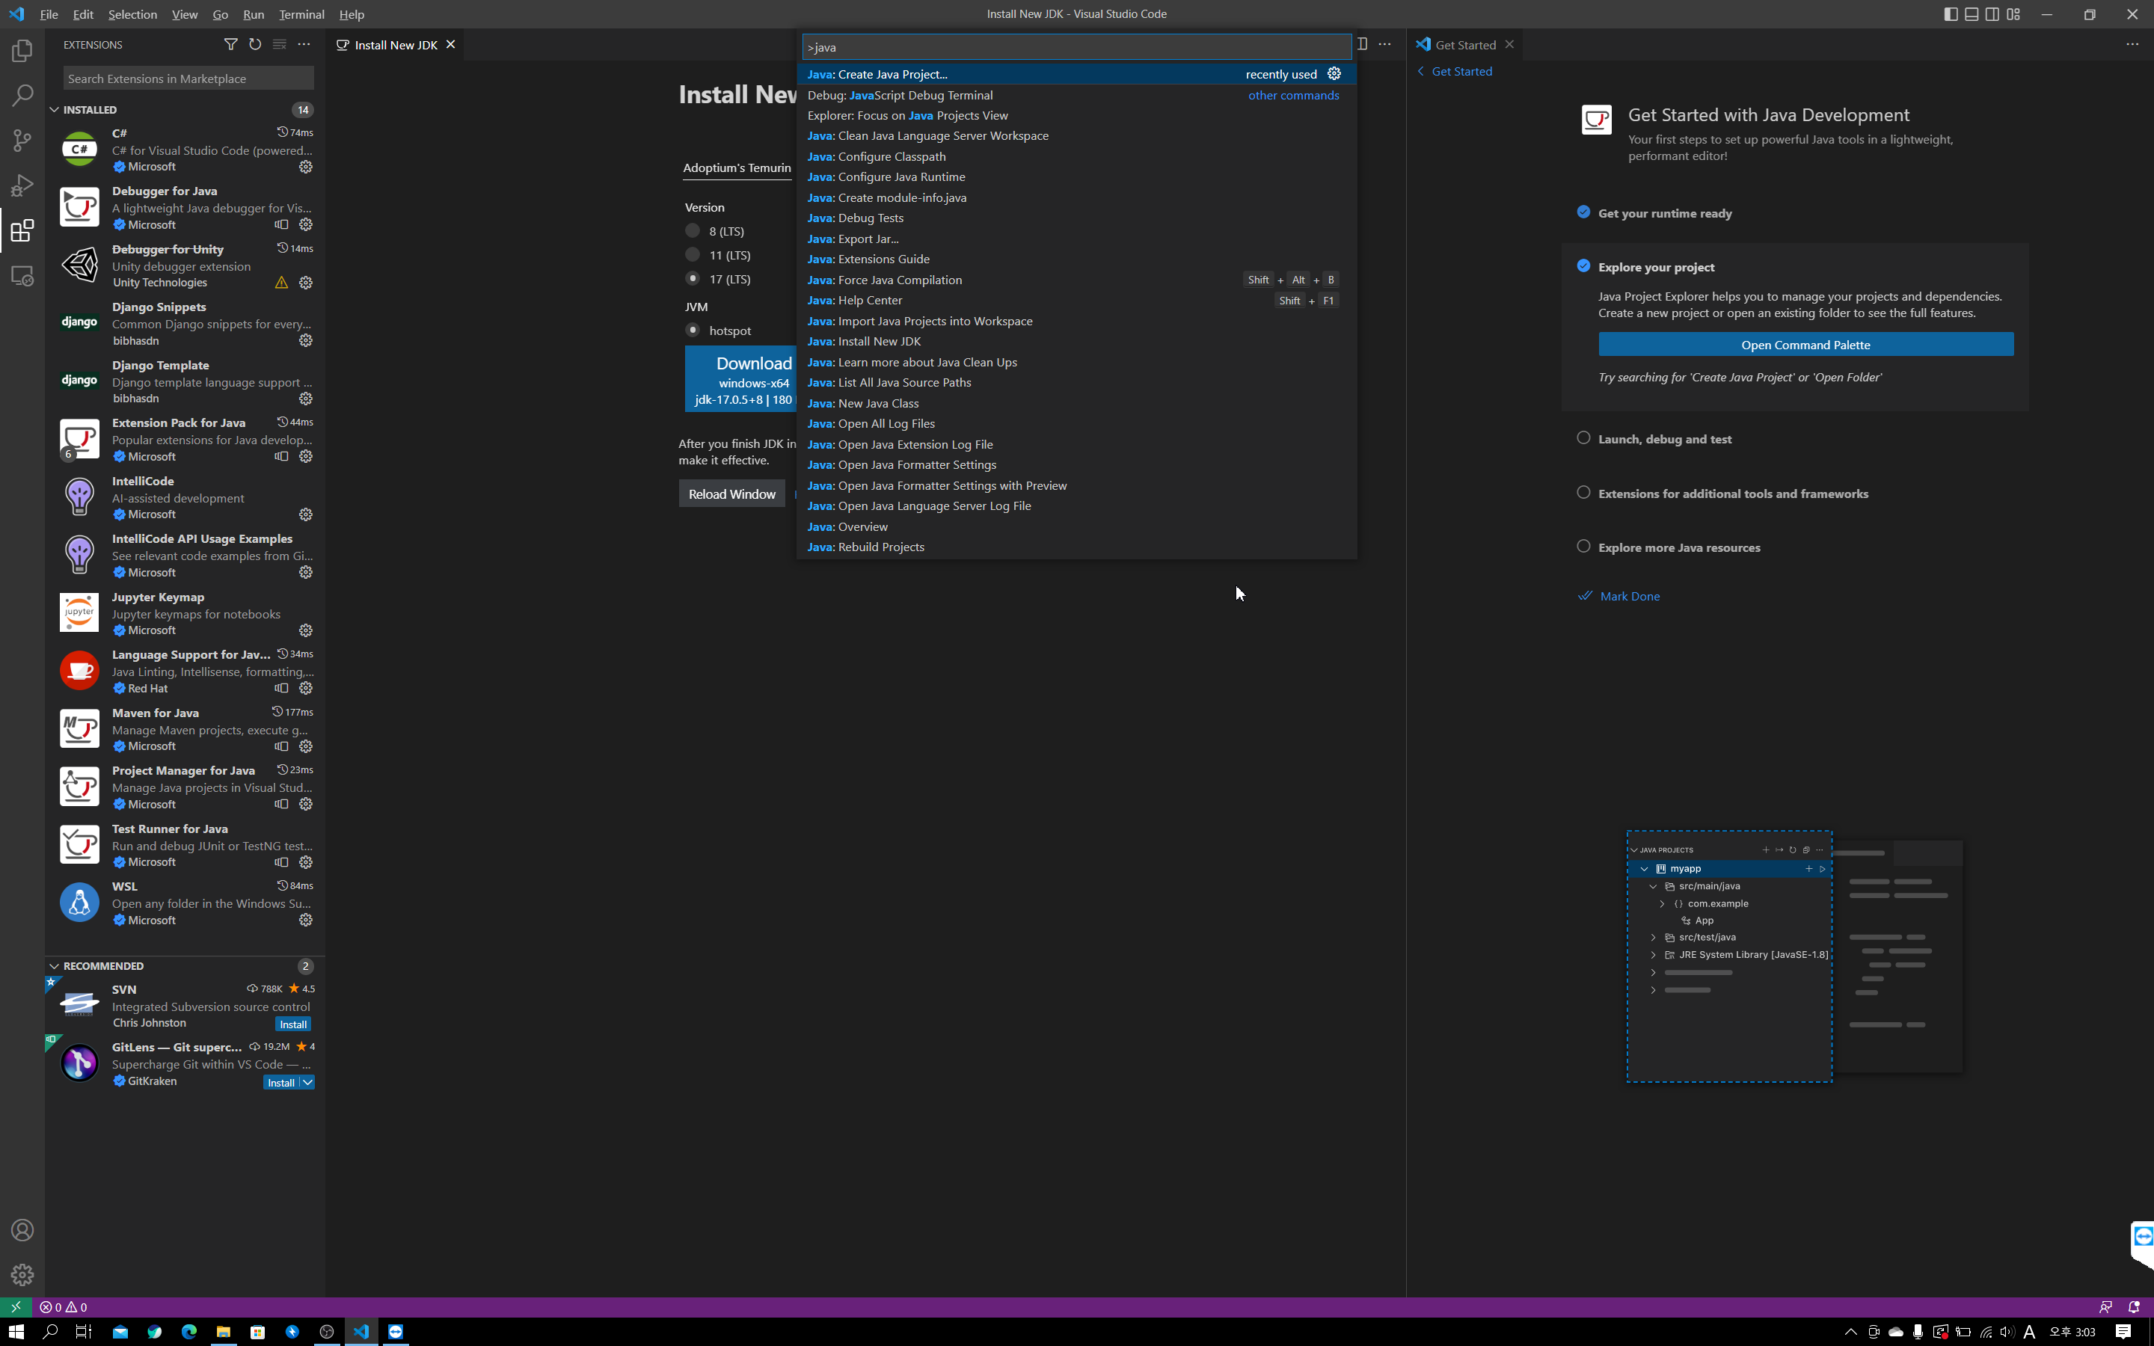Open the Selection menu
The image size is (2154, 1346).
[x=132, y=14]
